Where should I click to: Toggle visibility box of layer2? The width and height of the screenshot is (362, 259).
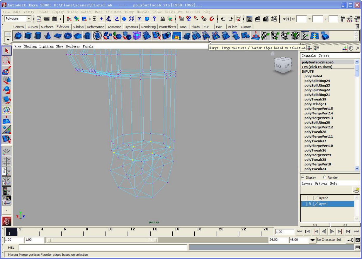304,198
